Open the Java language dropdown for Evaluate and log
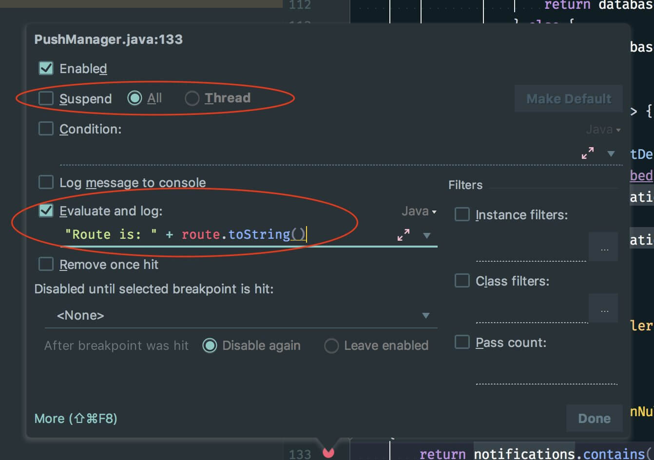The height and width of the screenshot is (460, 654). [419, 211]
